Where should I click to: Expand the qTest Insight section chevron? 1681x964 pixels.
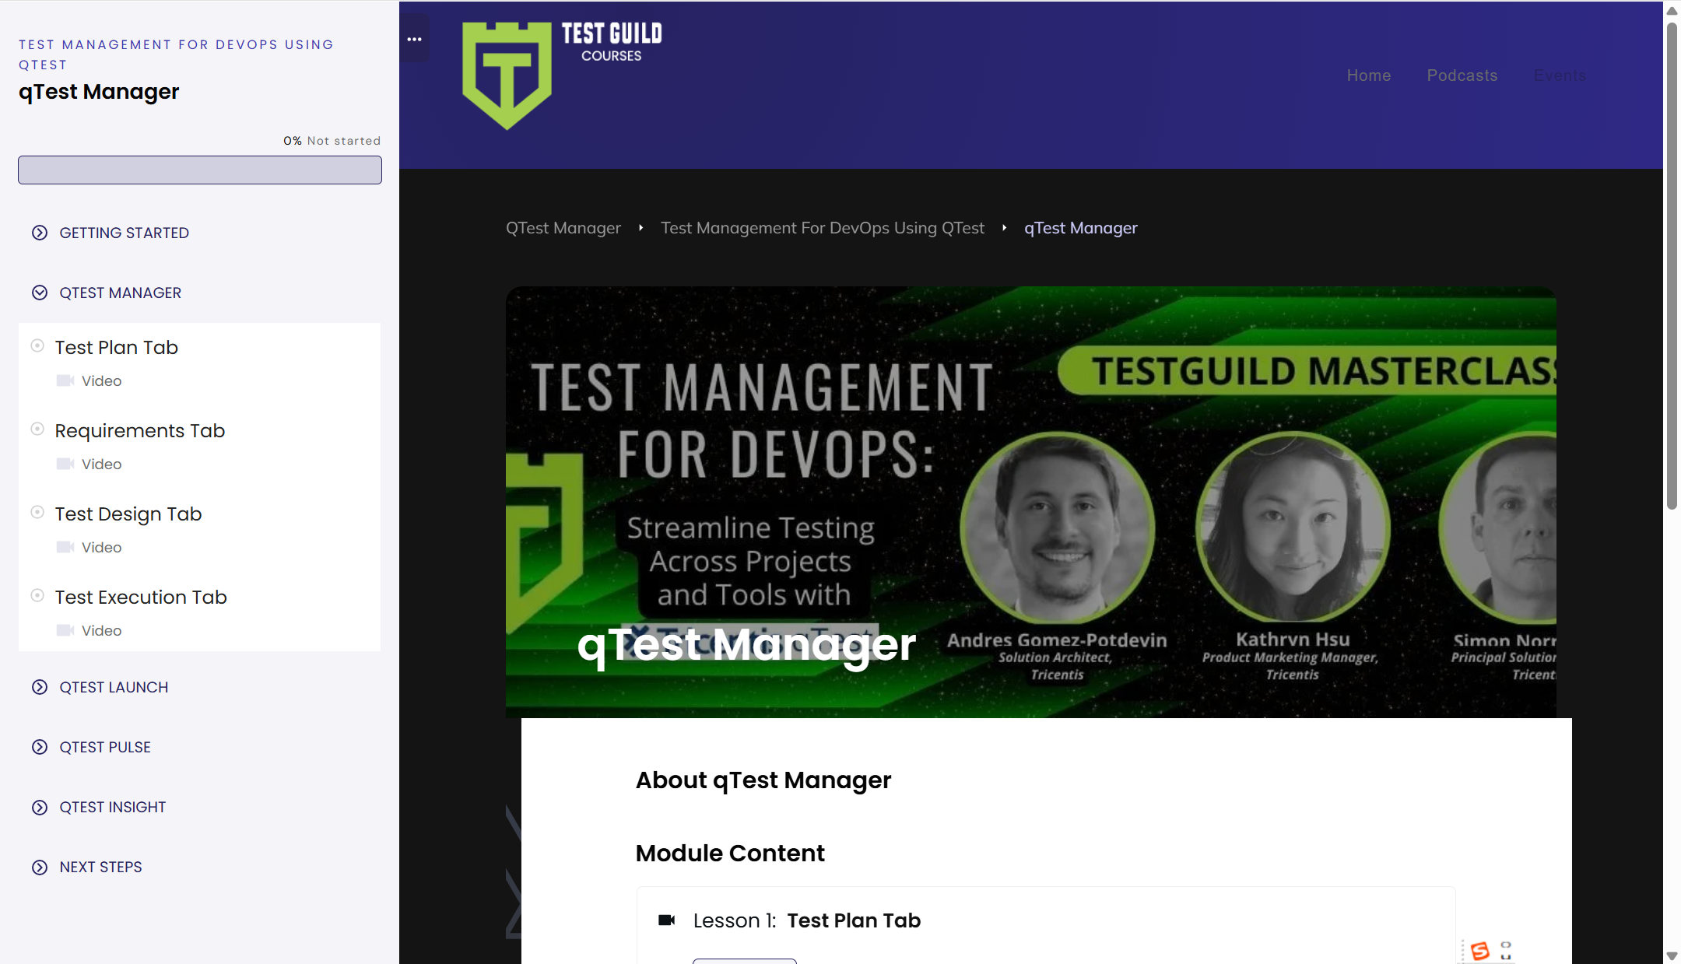(40, 807)
